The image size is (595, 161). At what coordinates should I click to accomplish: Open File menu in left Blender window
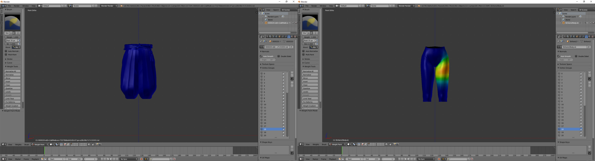(9, 6)
